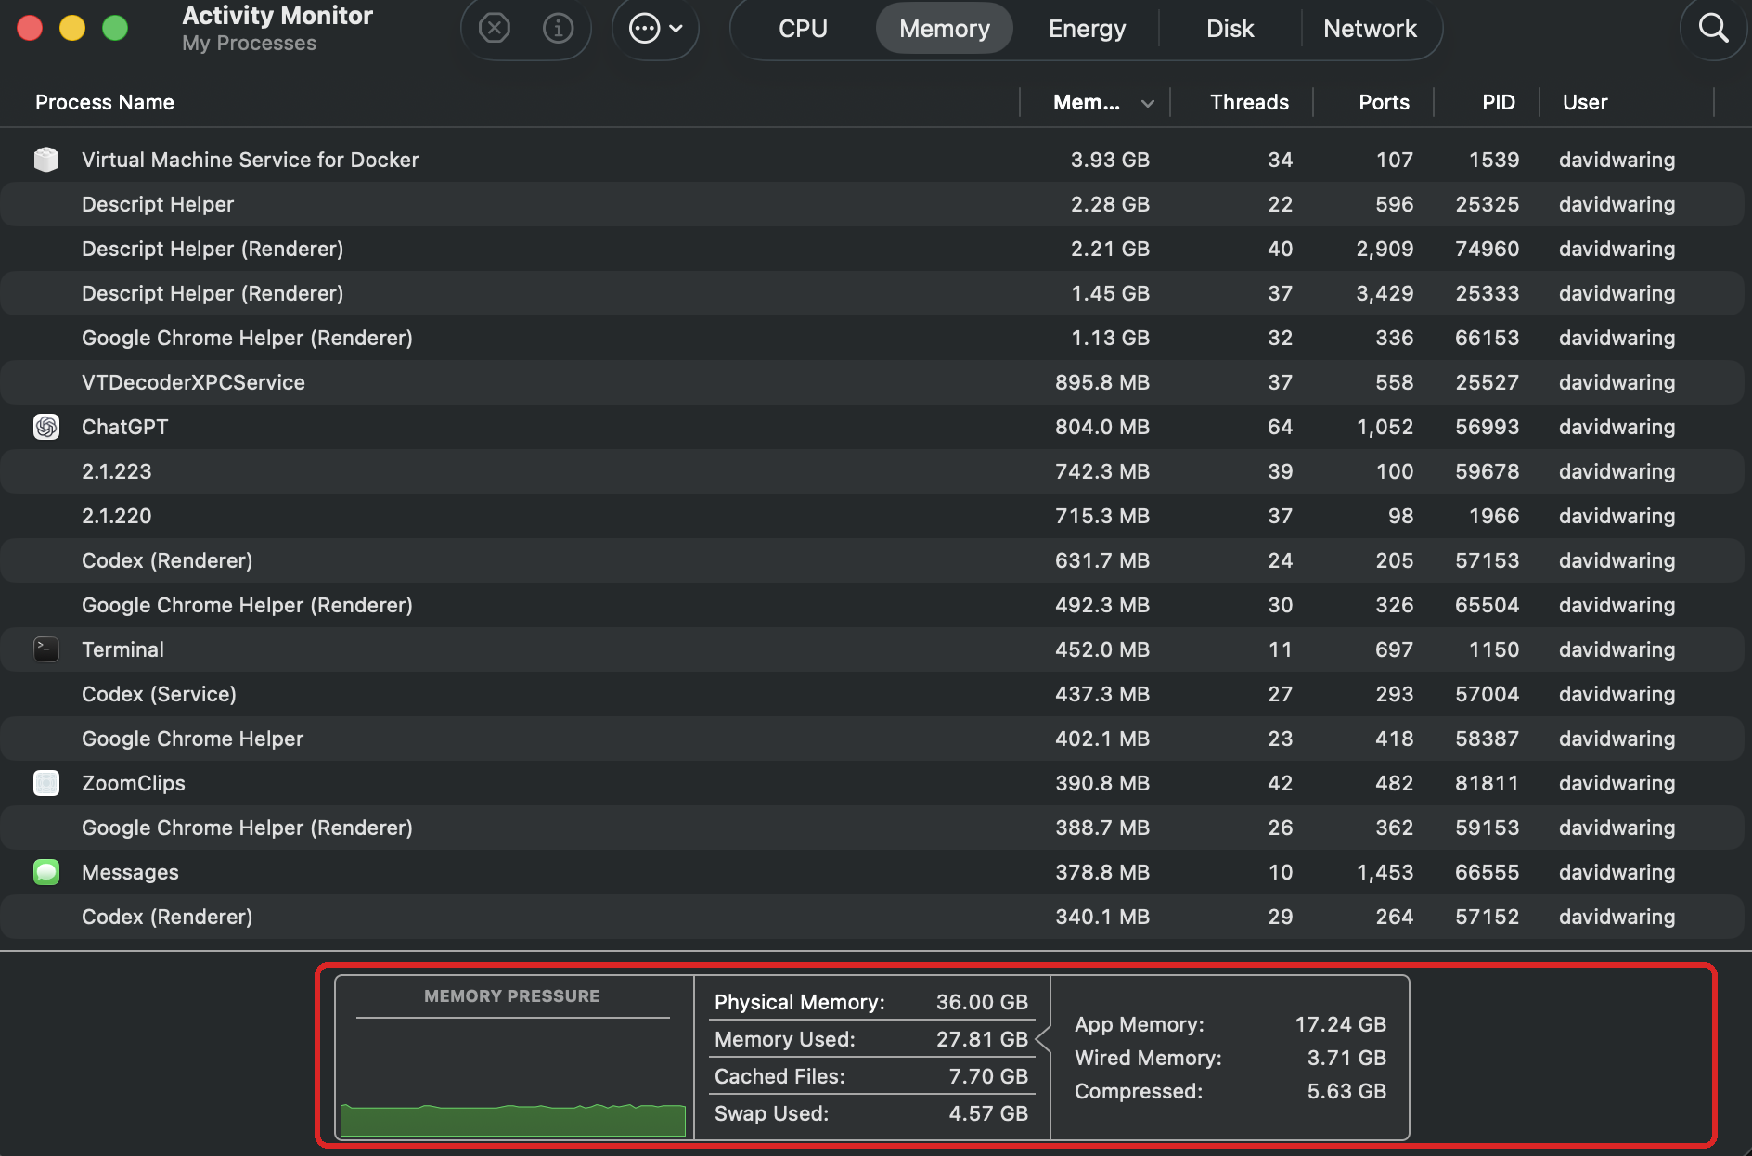
Task: Click the Messages app icon
Action: 46,872
